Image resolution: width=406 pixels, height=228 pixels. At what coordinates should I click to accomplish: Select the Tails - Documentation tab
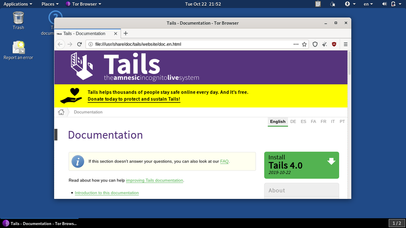click(x=88, y=34)
